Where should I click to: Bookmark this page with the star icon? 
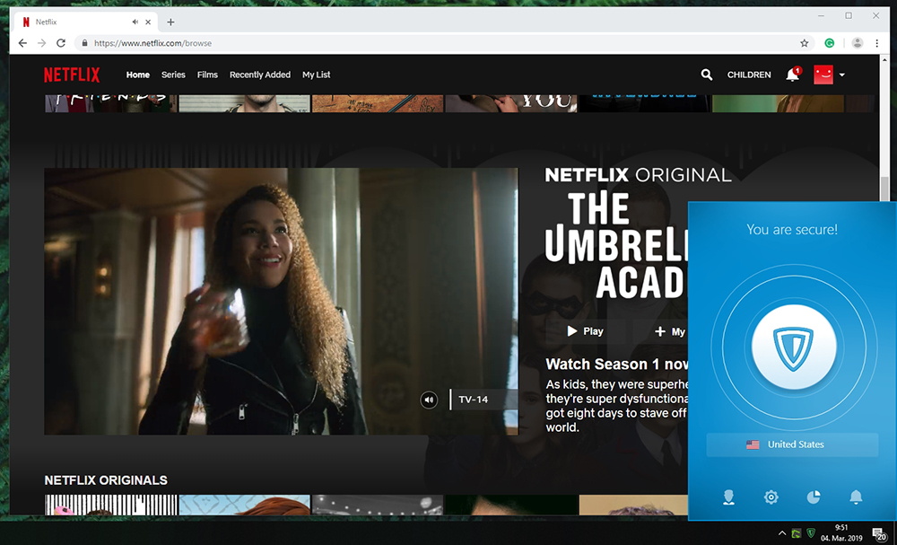pyautogui.click(x=805, y=43)
